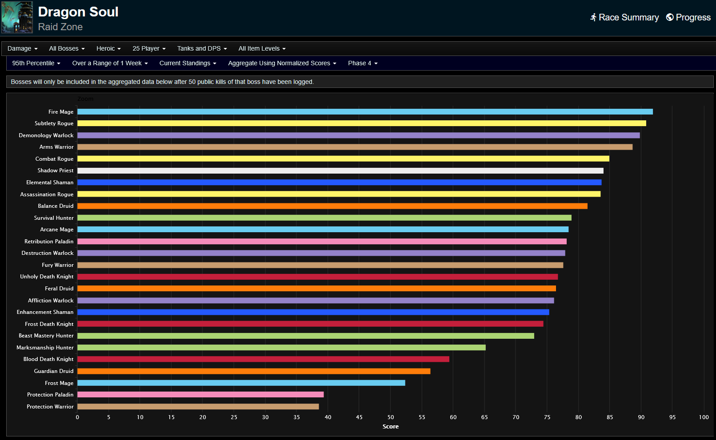The image size is (716, 440).
Task: Open the Heroic difficulty dropdown
Action: (x=108, y=48)
